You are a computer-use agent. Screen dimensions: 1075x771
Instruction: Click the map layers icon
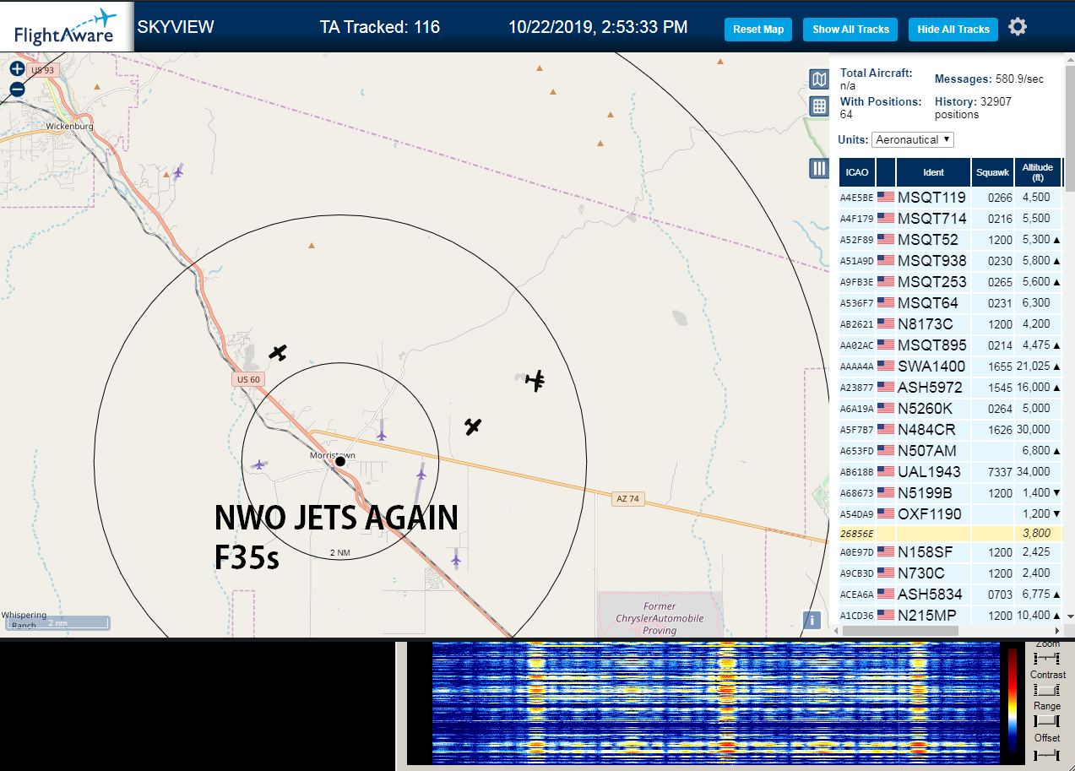[x=818, y=79]
